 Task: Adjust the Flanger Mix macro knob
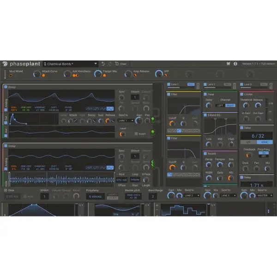click(x=99, y=74)
